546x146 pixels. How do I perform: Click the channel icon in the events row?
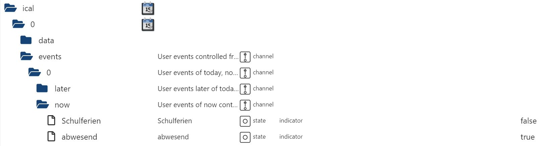tap(245, 57)
